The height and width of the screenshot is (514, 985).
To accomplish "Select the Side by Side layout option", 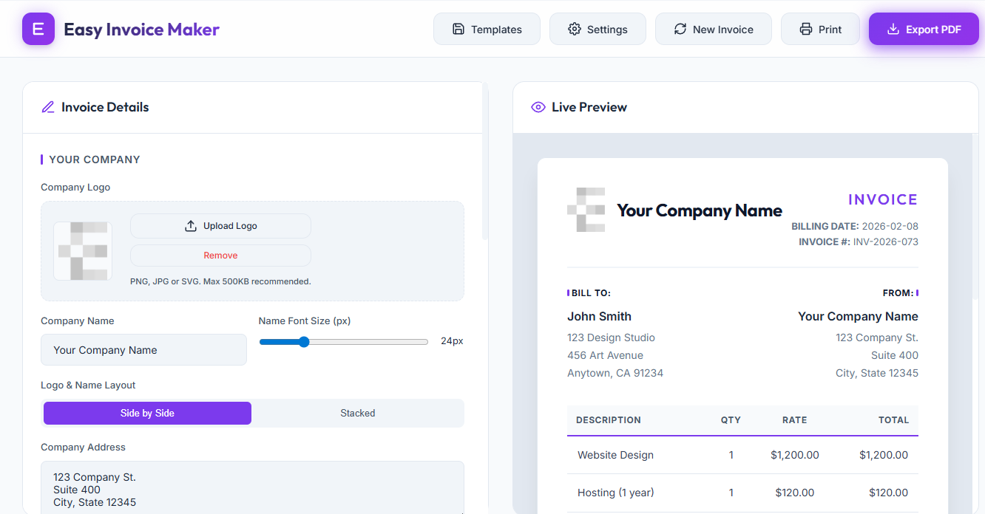I will (147, 413).
